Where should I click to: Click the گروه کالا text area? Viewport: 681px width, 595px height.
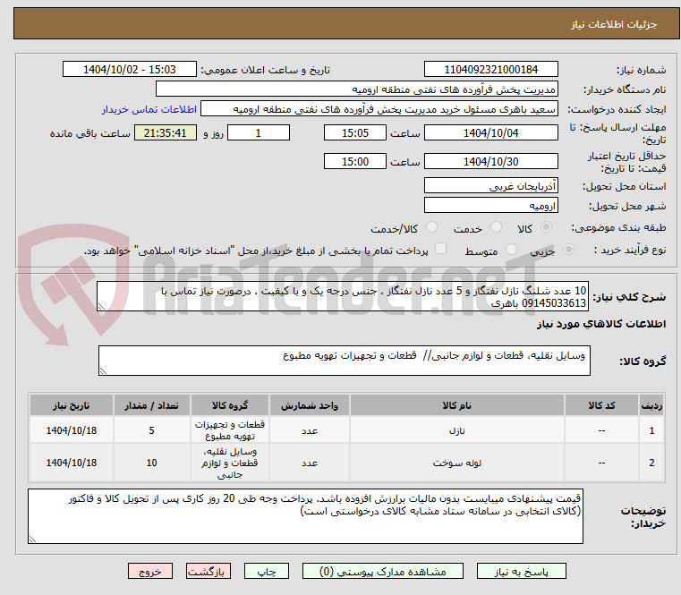coord(345,361)
